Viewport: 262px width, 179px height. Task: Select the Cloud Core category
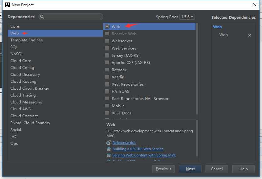coord(55,61)
